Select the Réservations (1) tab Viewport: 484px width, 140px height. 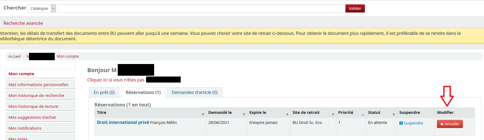143,92
